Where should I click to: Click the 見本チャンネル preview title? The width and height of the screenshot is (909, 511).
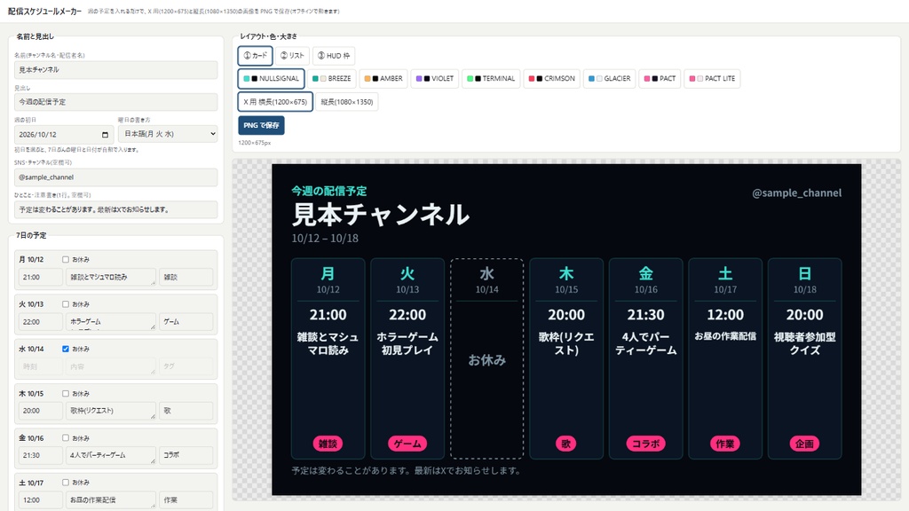click(380, 215)
